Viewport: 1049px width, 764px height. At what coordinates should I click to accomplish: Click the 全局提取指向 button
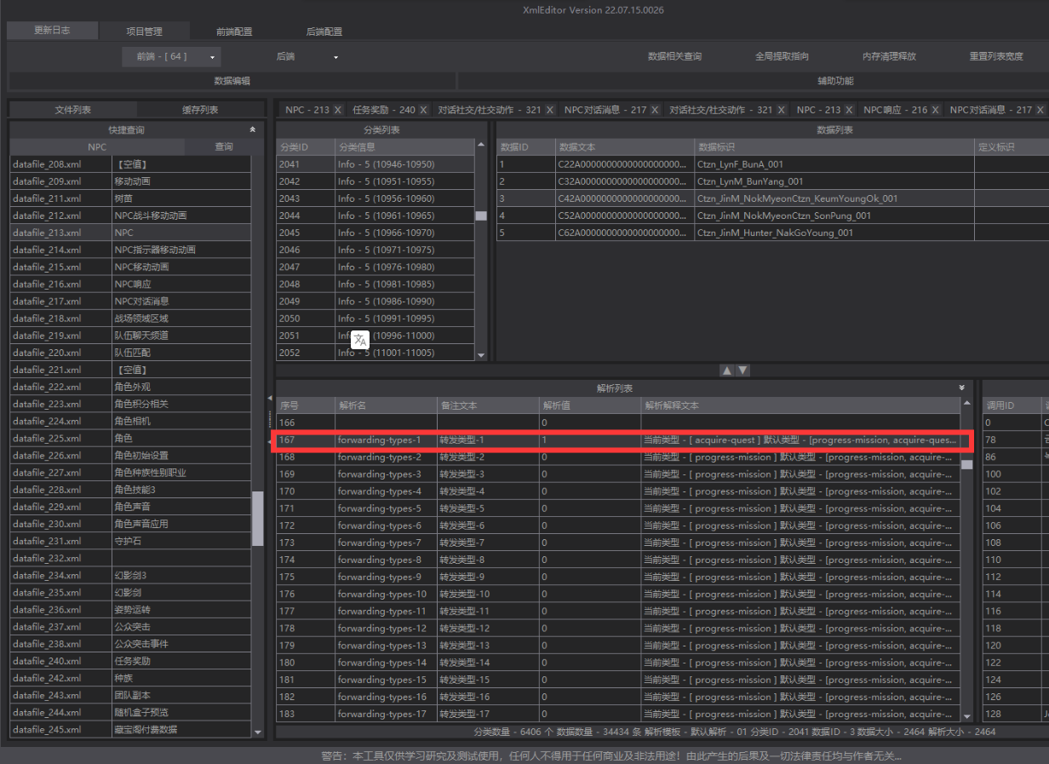[x=782, y=56]
